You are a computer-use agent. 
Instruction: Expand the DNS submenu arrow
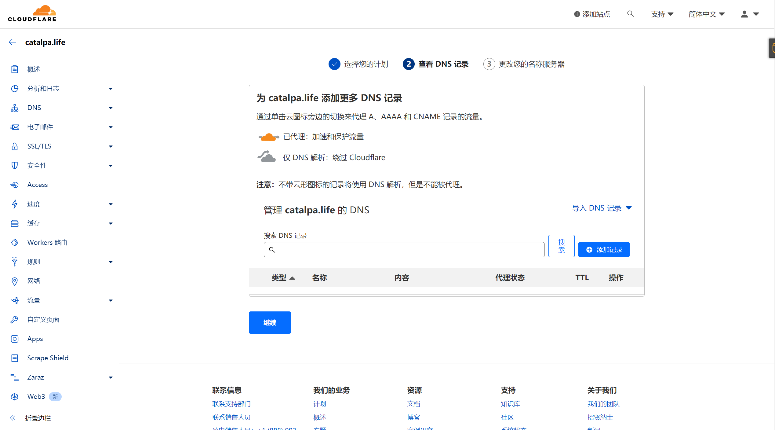point(111,108)
